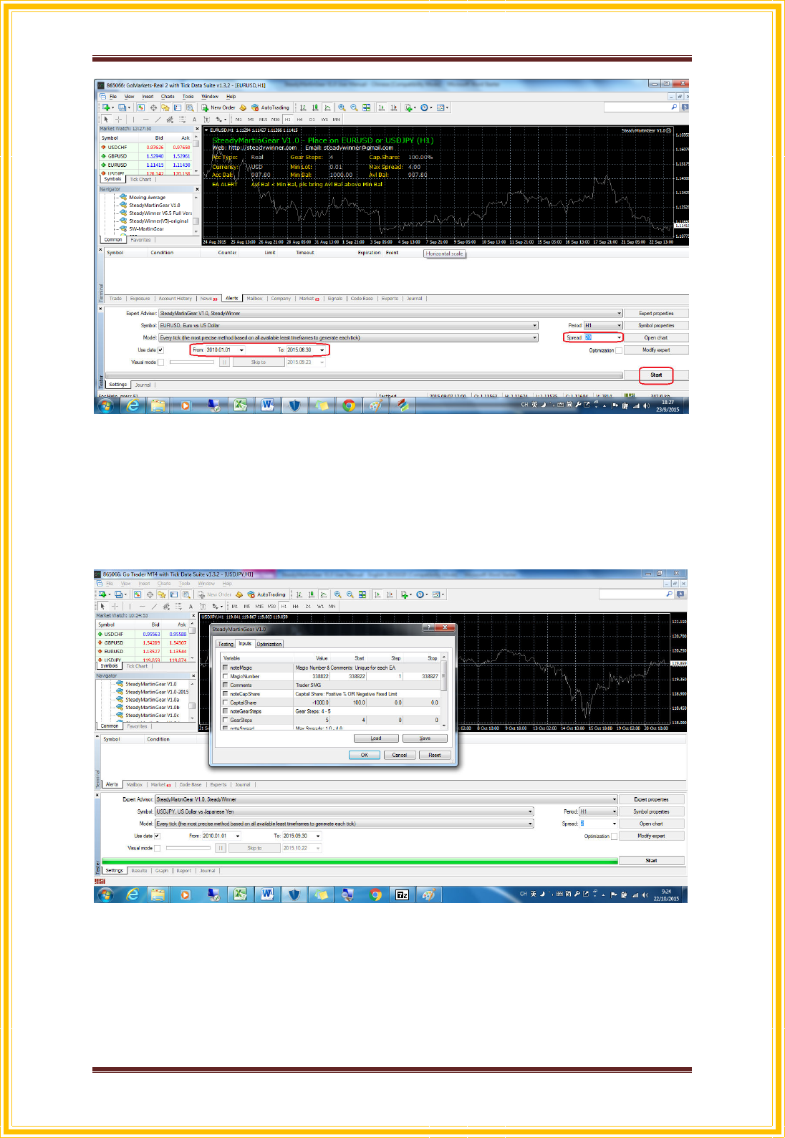Open Chrome icon on lower screenshot taskbar
785x1138 pixels.
coord(375,895)
